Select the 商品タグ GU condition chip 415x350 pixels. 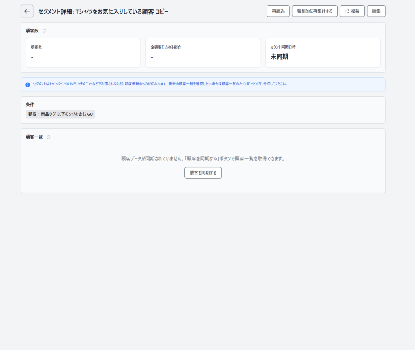(x=60, y=114)
